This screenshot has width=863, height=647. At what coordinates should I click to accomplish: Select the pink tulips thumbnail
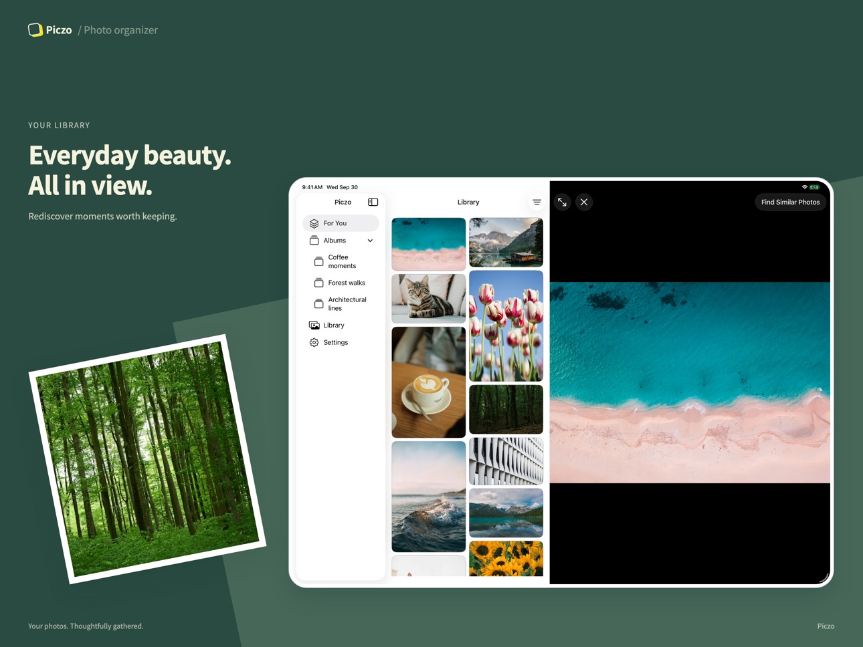(506, 326)
